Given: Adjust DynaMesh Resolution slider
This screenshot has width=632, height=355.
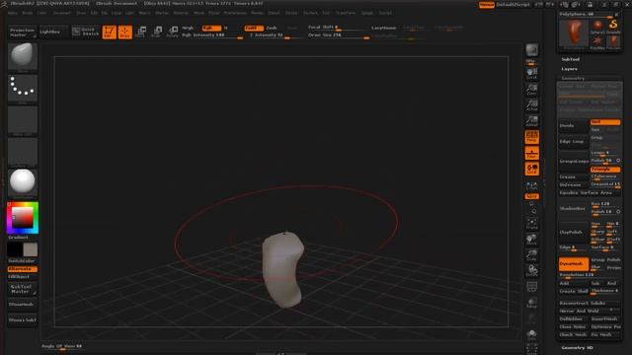Looking at the screenshot, I should tap(589, 275).
